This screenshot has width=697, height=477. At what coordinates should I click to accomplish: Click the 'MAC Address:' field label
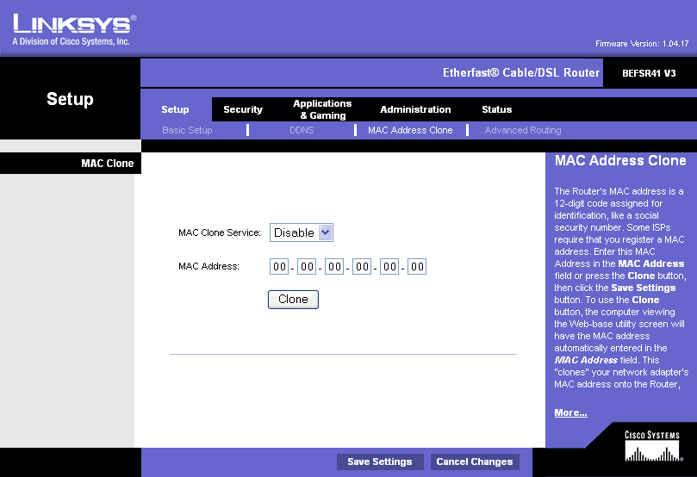[x=208, y=266]
